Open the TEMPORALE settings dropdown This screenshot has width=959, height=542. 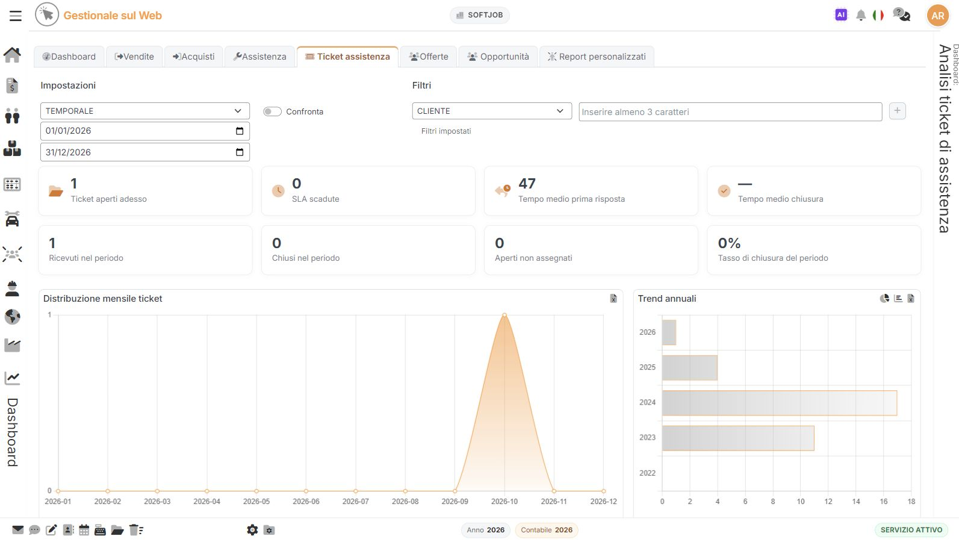tap(145, 111)
